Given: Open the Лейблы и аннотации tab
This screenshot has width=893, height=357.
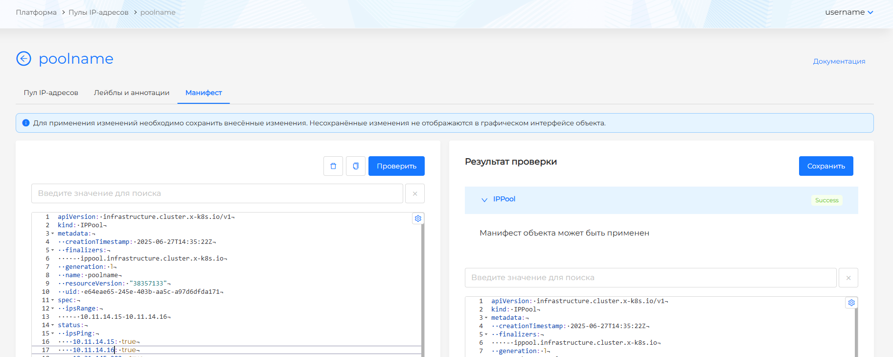Looking at the screenshot, I should 132,93.
